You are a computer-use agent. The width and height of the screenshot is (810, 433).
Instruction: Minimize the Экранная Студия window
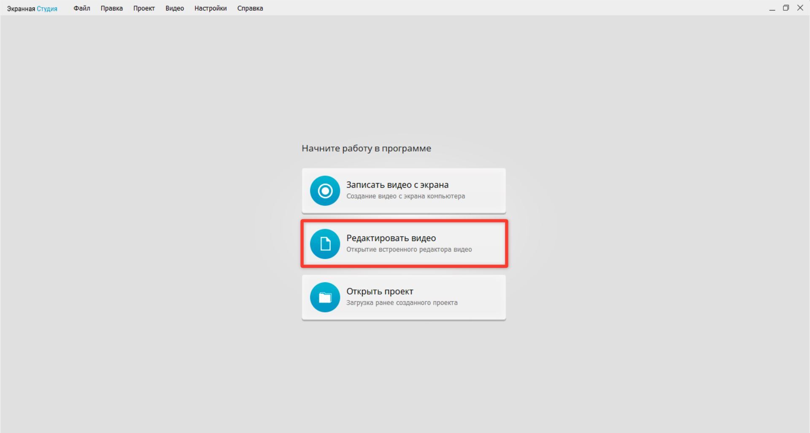[x=772, y=8]
